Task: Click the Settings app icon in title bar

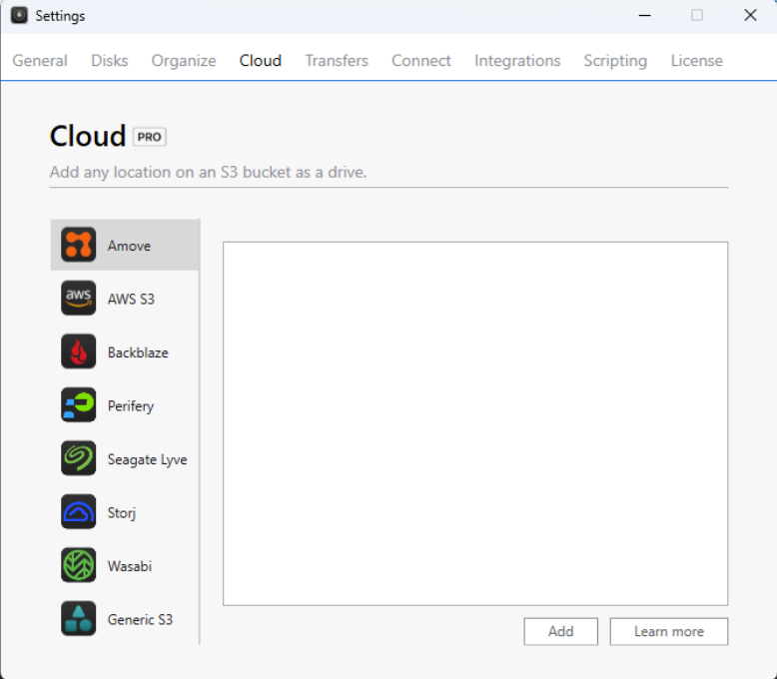Action: point(19,15)
